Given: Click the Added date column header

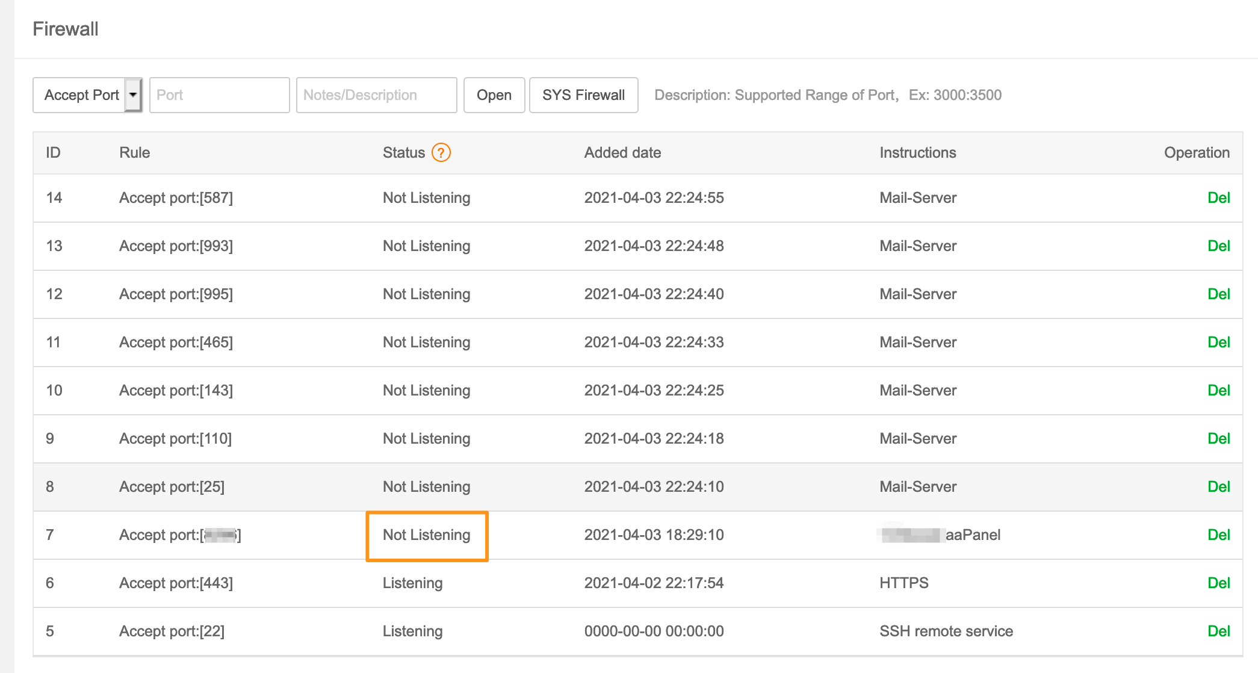Looking at the screenshot, I should pyautogui.click(x=622, y=153).
